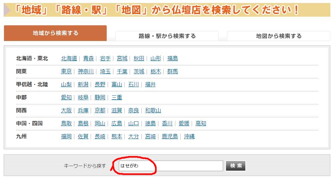Click the 広島 prefecture link
Image resolution: width=334 pixels, height=179 pixels.
(x=117, y=123)
